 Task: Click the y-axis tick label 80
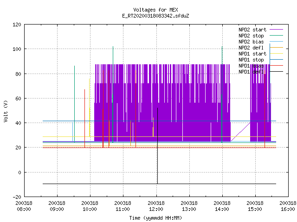click(18, 74)
